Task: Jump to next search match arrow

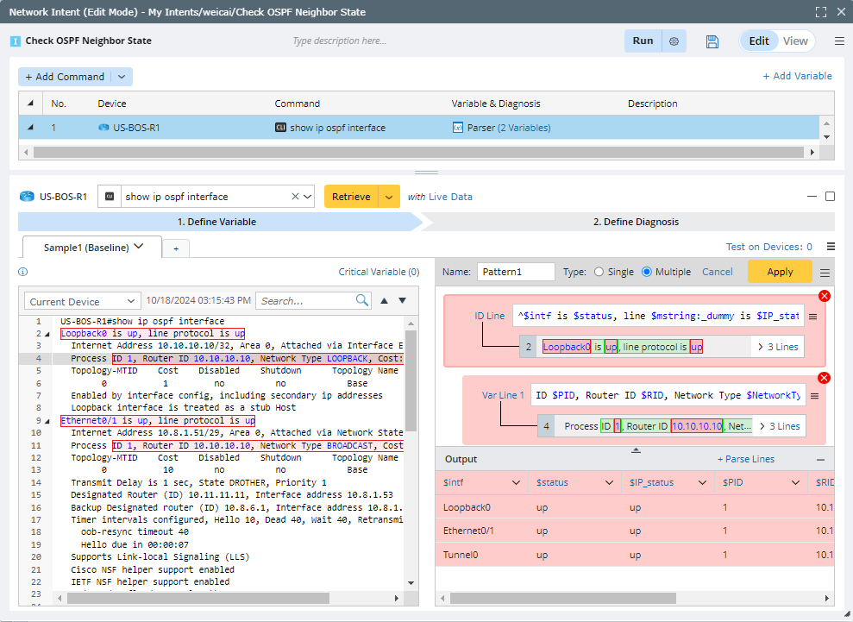Action: click(x=402, y=301)
